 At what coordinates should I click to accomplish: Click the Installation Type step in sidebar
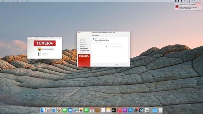tap(83, 45)
